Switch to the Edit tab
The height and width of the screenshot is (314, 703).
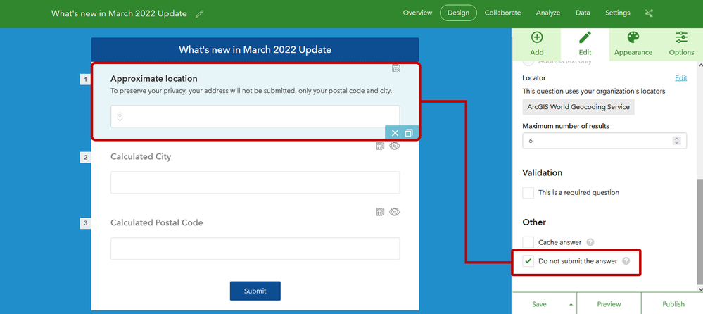point(585,44)
